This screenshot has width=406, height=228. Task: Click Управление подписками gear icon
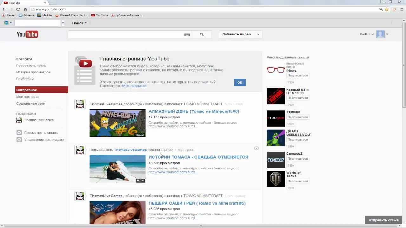pos(19,140)
